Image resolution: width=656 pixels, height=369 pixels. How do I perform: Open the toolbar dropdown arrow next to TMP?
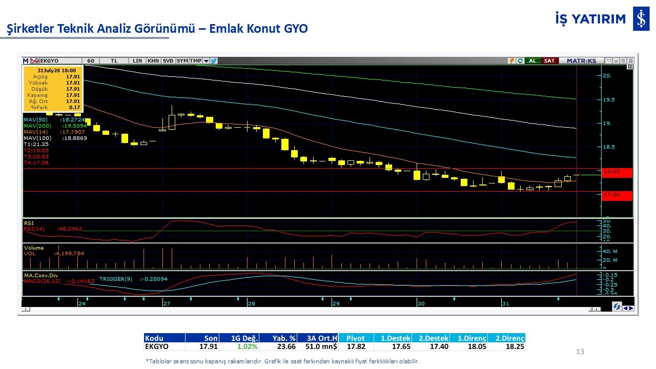pyautogui.click(x=206, y=60)
